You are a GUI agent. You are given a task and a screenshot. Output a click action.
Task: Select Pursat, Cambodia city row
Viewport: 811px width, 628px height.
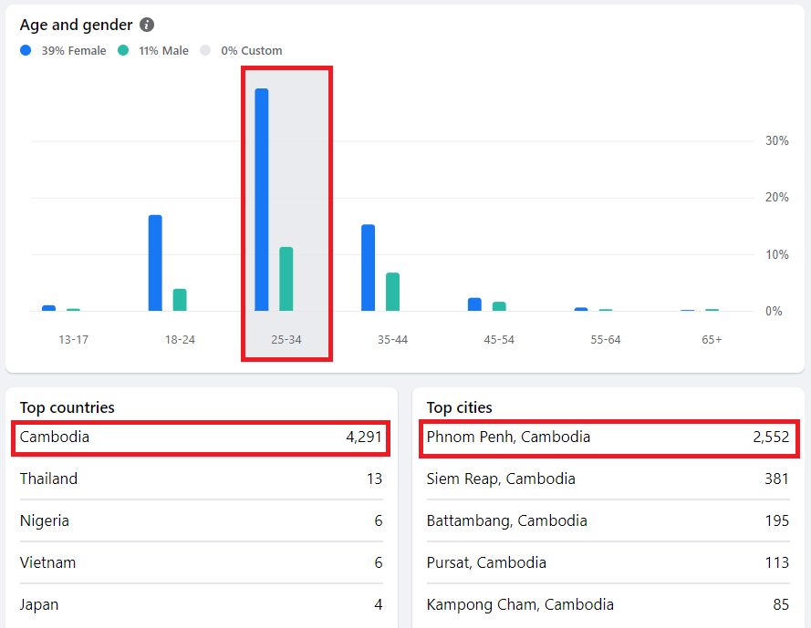pos(608,562)
